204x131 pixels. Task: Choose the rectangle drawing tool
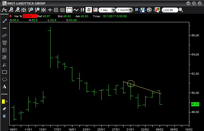click(x=4, y=72)
